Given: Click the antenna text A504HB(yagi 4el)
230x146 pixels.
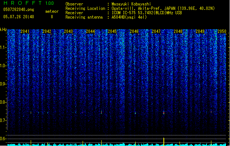Looking at the screenshot, I should (129, 17).
